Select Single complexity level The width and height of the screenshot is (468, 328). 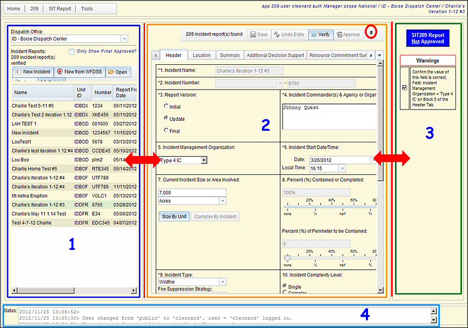[x=285, y=286]
